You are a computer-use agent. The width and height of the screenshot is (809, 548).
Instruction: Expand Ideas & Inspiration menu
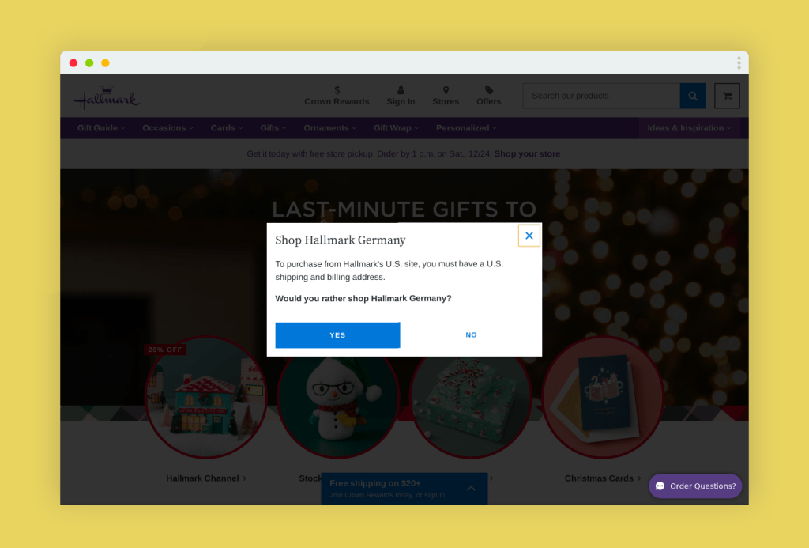point(689,128)
